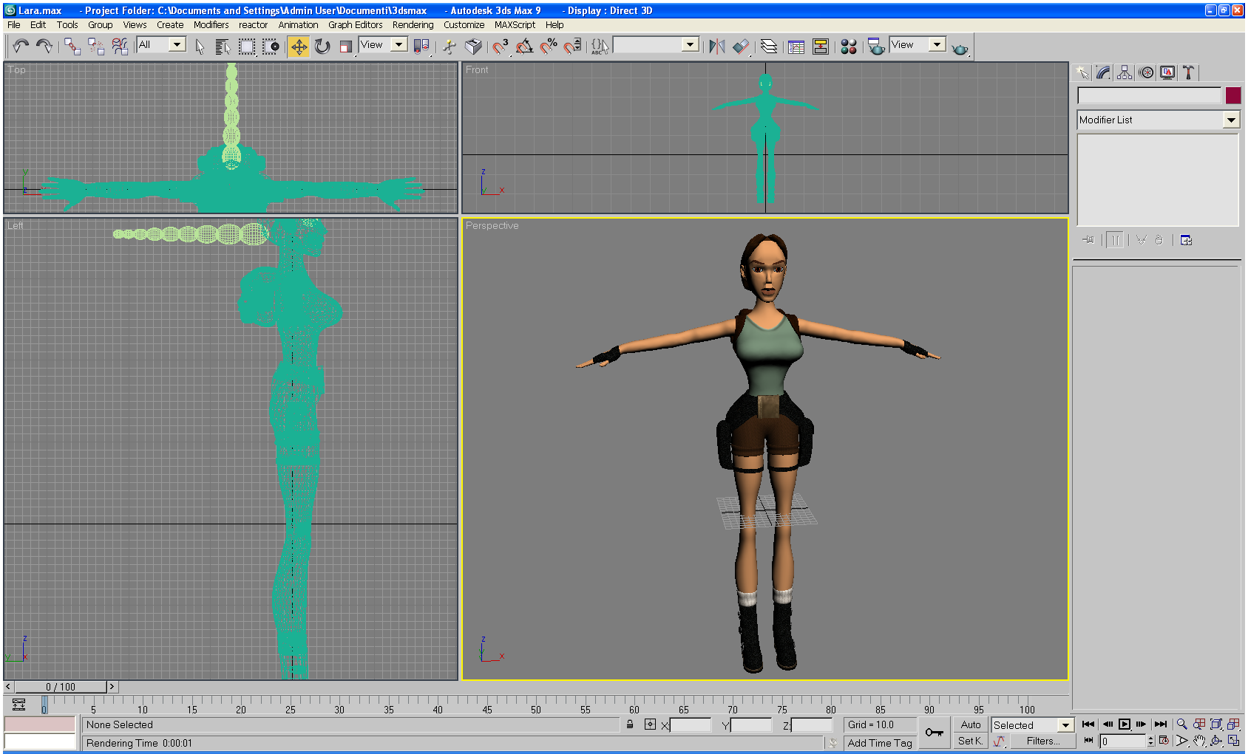Toggle Window/Crossing selection mode
1248x754 pixels.
(271, 47)
